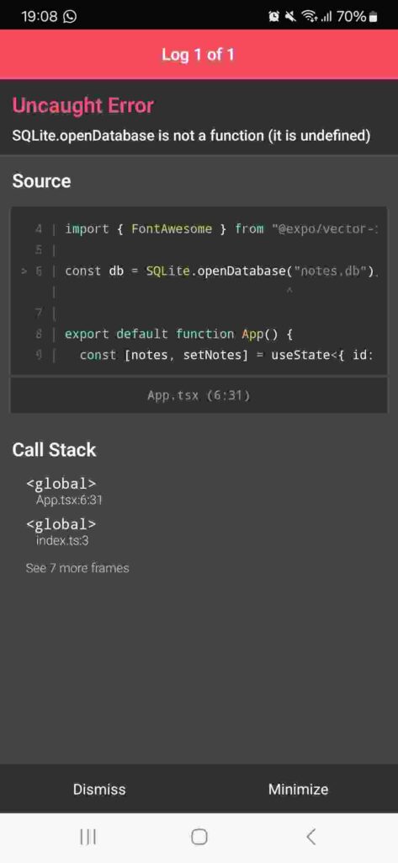398x863 pixels.
Task: Tap the Dismiss button
Action: pos(99,789)
